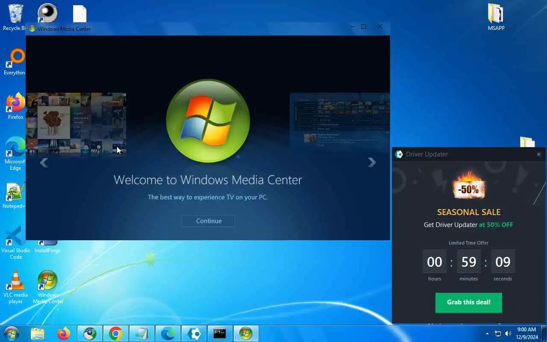
Task: Open the volume speaker tray icon
Action: point(508,333)
